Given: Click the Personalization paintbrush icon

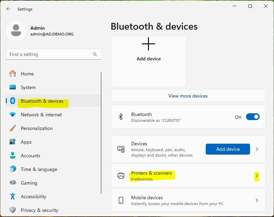Looking at the screenshot, I should (x=13, y=128).
